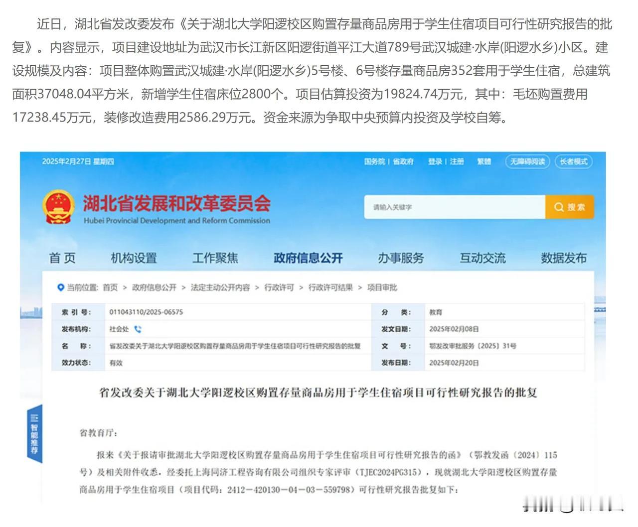Viewport: 638px width, 527px height.
Task: Click the 社会处 publishing agency text
Action: point(119,329)
